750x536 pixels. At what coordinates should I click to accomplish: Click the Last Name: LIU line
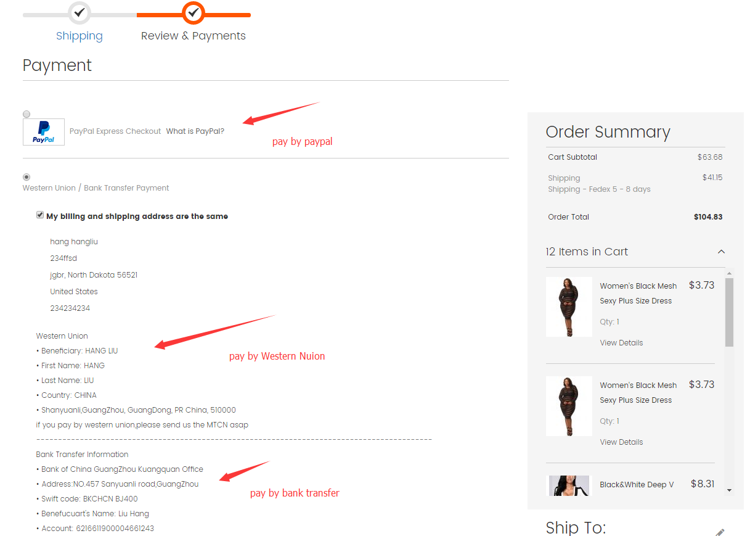65,381
